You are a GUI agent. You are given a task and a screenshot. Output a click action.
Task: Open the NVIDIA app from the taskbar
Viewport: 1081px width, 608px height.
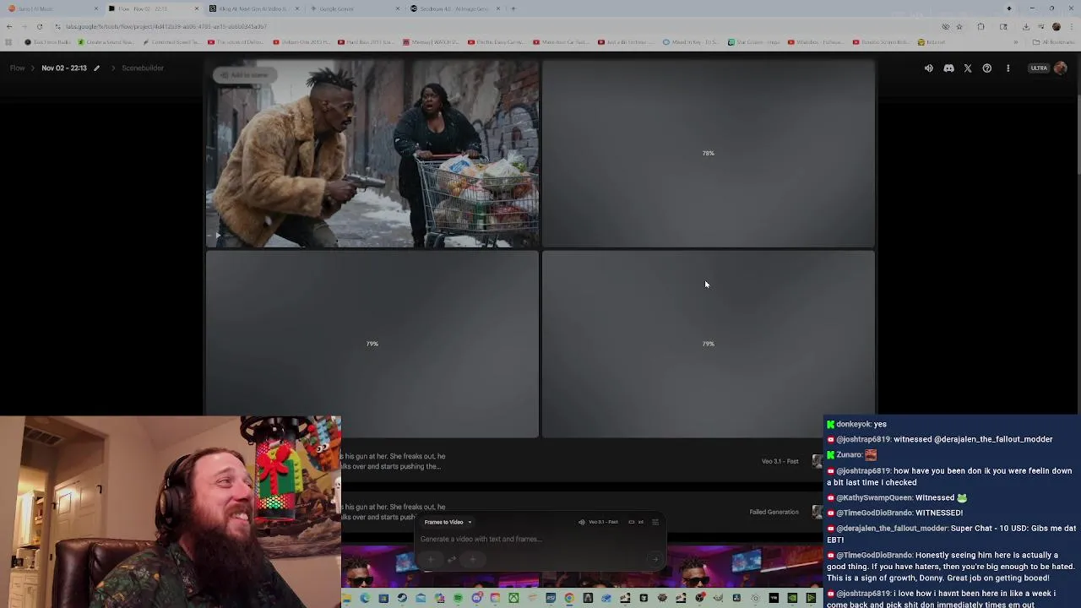792,598
